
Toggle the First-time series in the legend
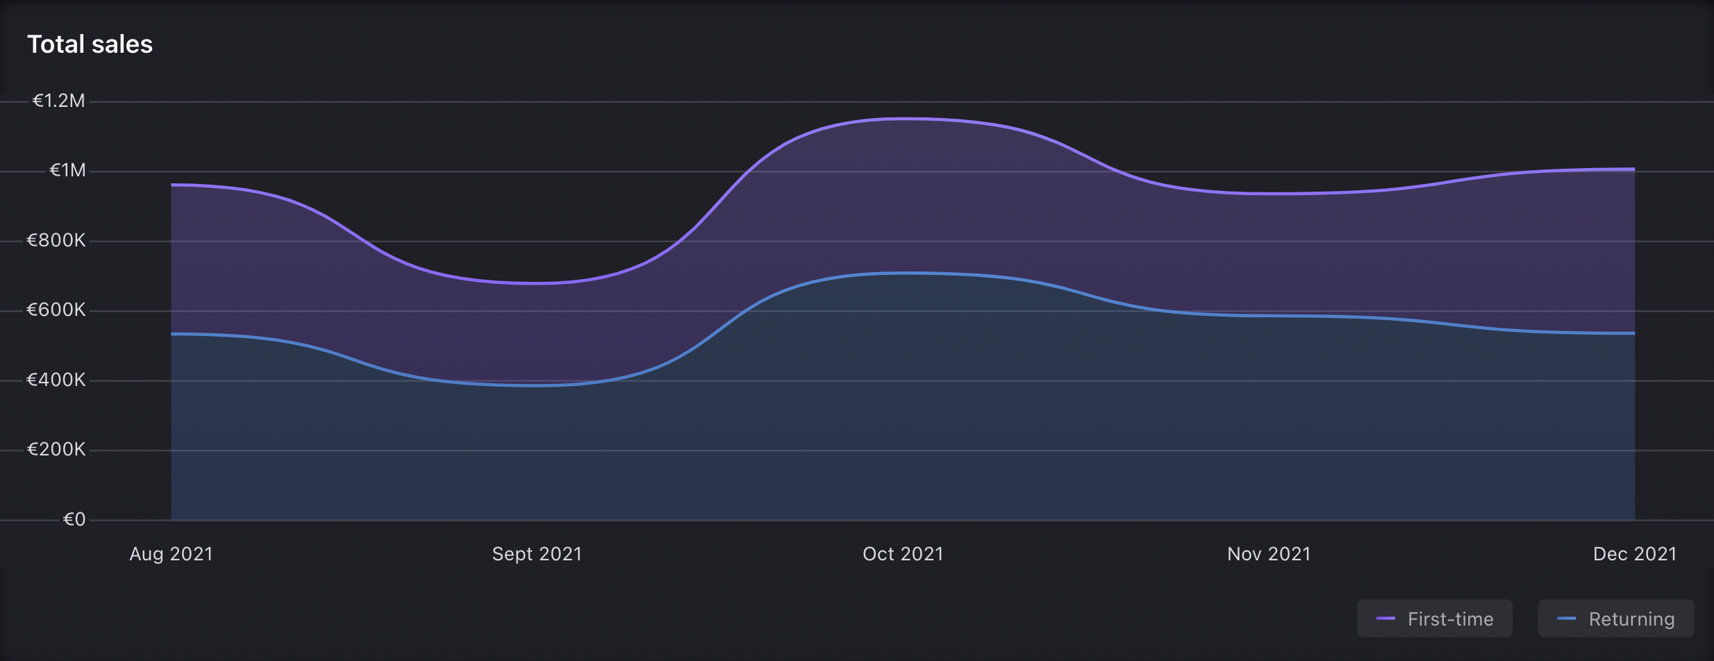click(1435, 619)
